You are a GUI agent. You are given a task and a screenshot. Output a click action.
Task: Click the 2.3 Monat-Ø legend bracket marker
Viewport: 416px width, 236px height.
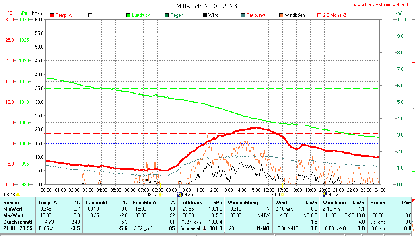(x=319, y=15)
